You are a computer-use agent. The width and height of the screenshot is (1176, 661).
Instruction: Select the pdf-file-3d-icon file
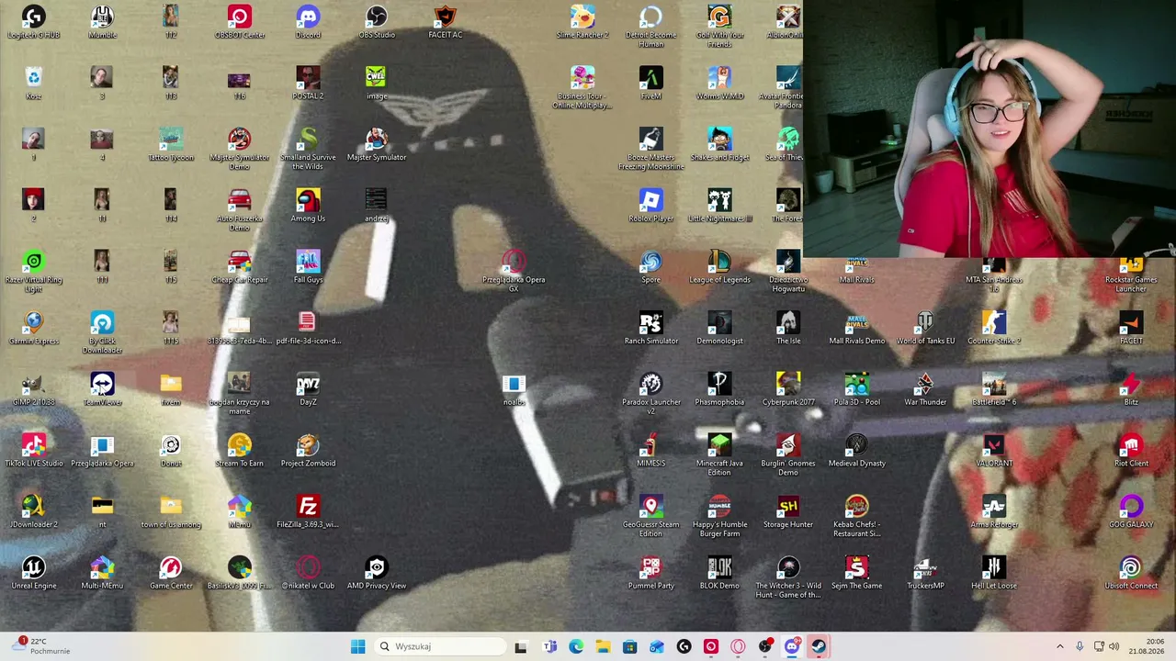(308, 329)
